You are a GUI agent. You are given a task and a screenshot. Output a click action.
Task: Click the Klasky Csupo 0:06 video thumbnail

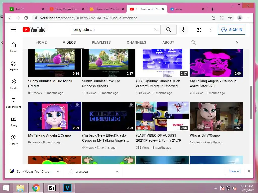click(x=108, y=116)
